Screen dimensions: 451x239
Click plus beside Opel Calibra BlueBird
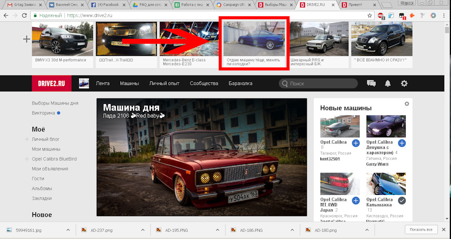click(x=27, y=159)
